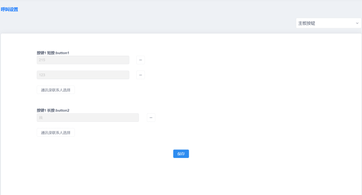Viewport: 362px width, 195px height.
Task: Click the input field containing 123
Action: (83, 75)
